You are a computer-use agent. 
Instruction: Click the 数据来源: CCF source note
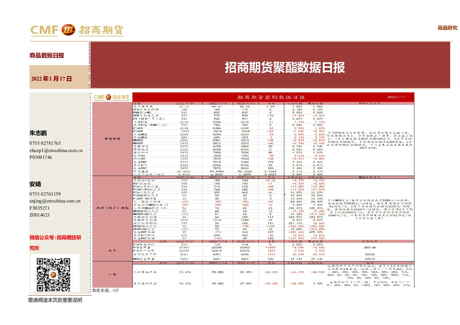(106, 291)
